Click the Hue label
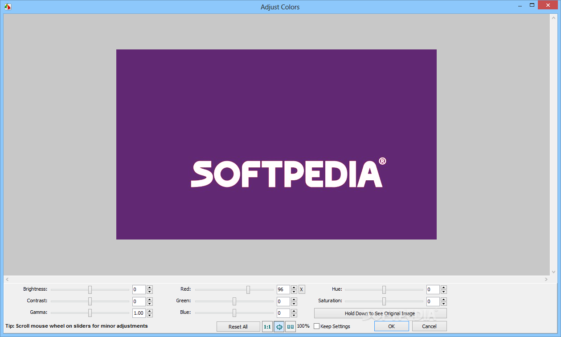The height and width of the screenshot is (337, 561). click(337, 289)
